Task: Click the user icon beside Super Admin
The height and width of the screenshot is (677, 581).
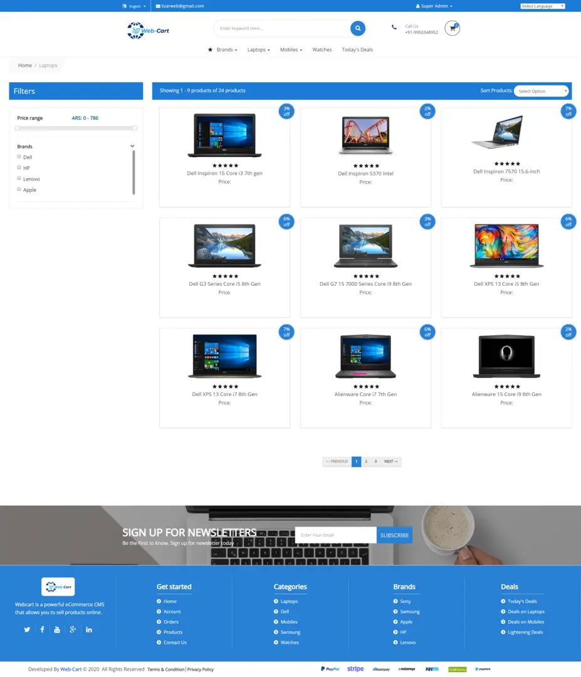Action: (x=418, y=6)
